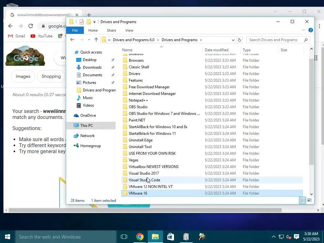Open File Explorer taskbar icon
The image size is (324, 243).
point(155,237)
